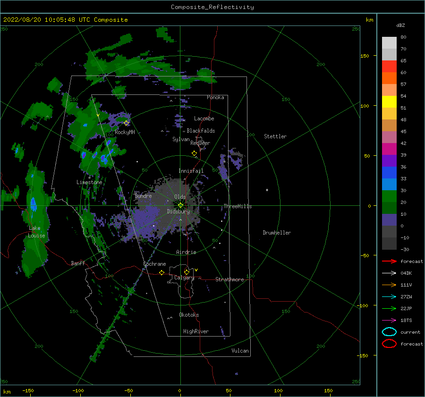The height and width of the screenshot is (397, 425).
Task: Click the Vulcan city label
Action: click(240, 351)
